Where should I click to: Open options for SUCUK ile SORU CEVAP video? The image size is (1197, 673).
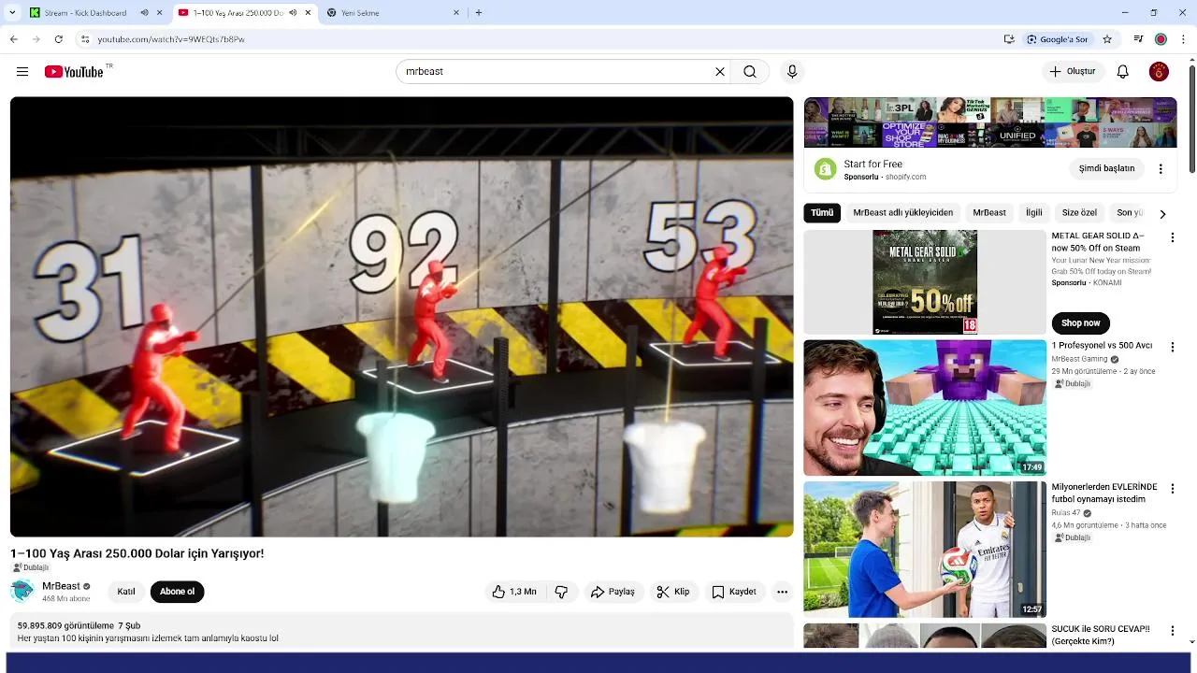[x=1172, y=631]
